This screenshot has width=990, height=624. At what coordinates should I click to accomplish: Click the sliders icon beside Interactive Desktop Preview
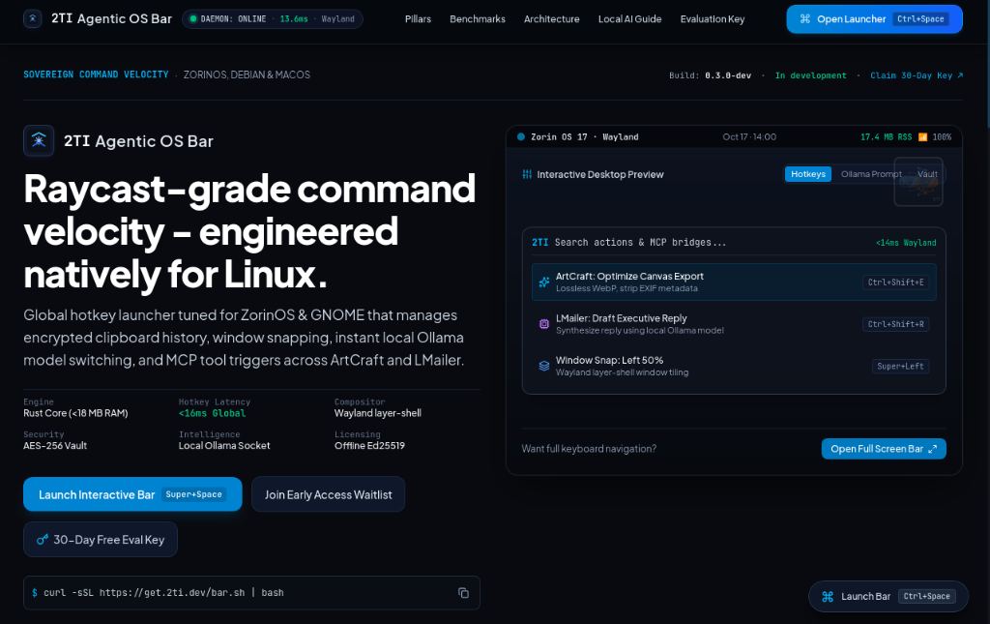tap(527, 174)
